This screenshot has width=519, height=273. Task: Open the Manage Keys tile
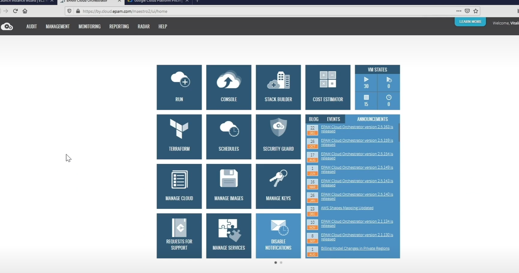pyautogui.click(x=278, y=186)
